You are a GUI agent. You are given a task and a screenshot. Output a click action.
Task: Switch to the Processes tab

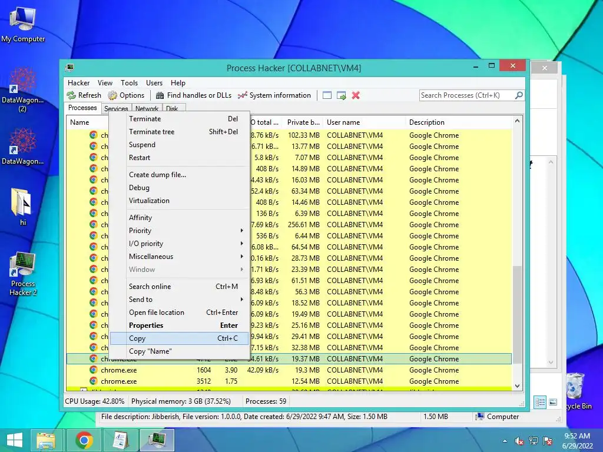(82, 108)
